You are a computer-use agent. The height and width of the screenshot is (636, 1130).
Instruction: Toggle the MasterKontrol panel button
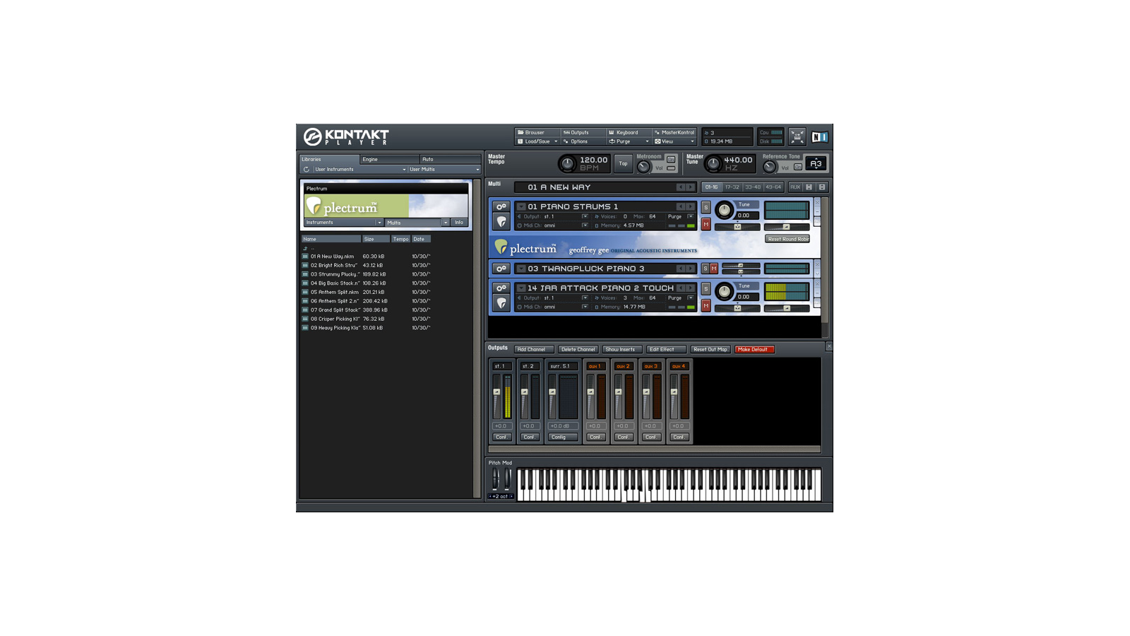674,132
